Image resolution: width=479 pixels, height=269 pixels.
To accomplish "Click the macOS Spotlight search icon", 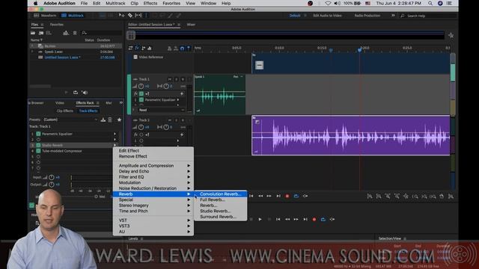I will pyautogui.click(x=430, y=3).
